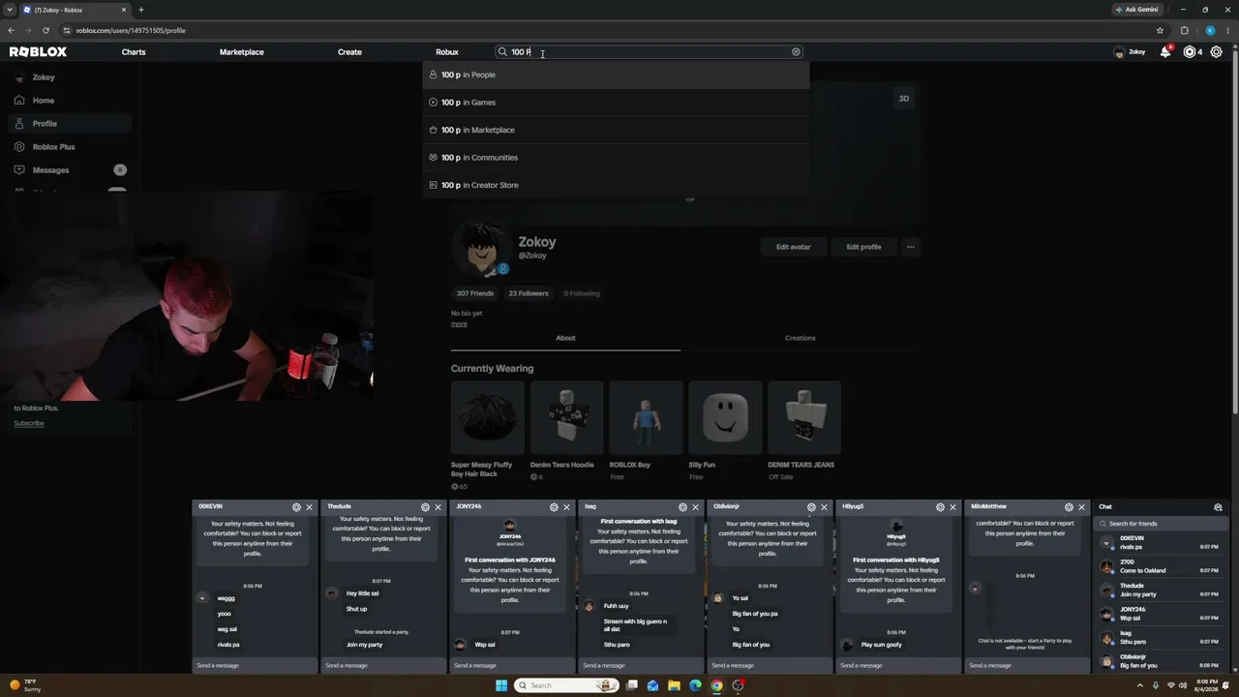Clear the search box with the X icon
Screen dimensions: 1239x697
(x=797, y=52)
